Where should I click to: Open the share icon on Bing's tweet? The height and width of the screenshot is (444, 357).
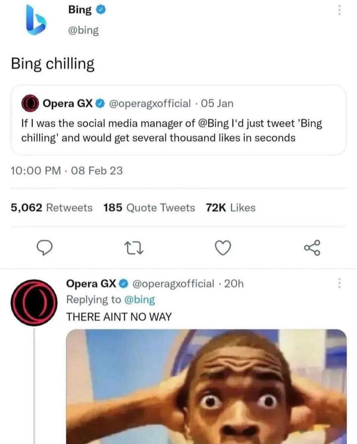(312, 248)
